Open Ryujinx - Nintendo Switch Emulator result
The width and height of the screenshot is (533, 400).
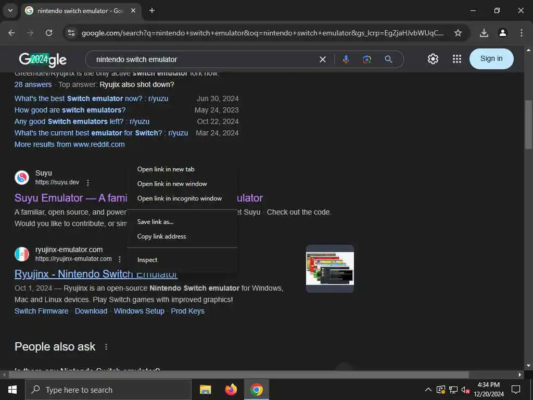(x=96, y=274)
